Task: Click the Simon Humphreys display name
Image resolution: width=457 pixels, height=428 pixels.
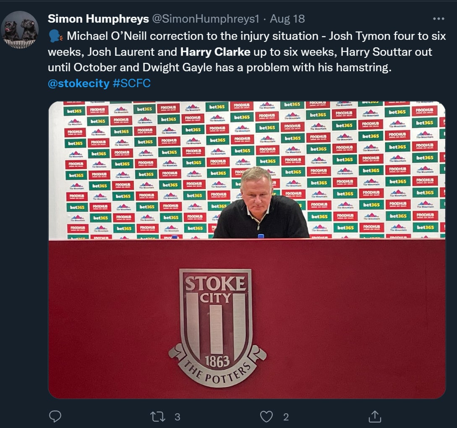Action: click(x=98, y=19)
